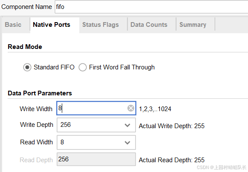Click the Component Name text field
Screen dimensions: 248x172
151,7
